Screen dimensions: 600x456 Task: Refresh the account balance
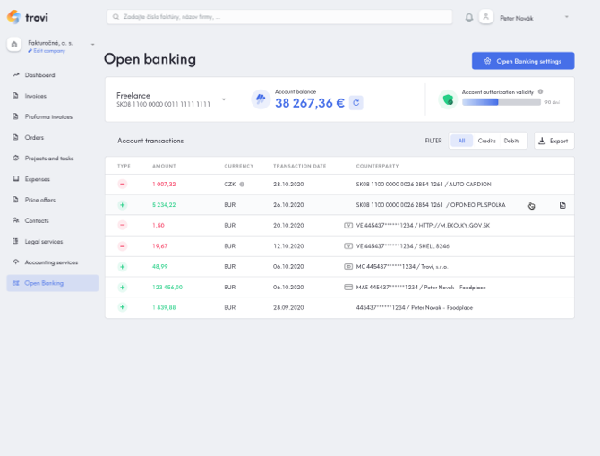tap(356, 103)
